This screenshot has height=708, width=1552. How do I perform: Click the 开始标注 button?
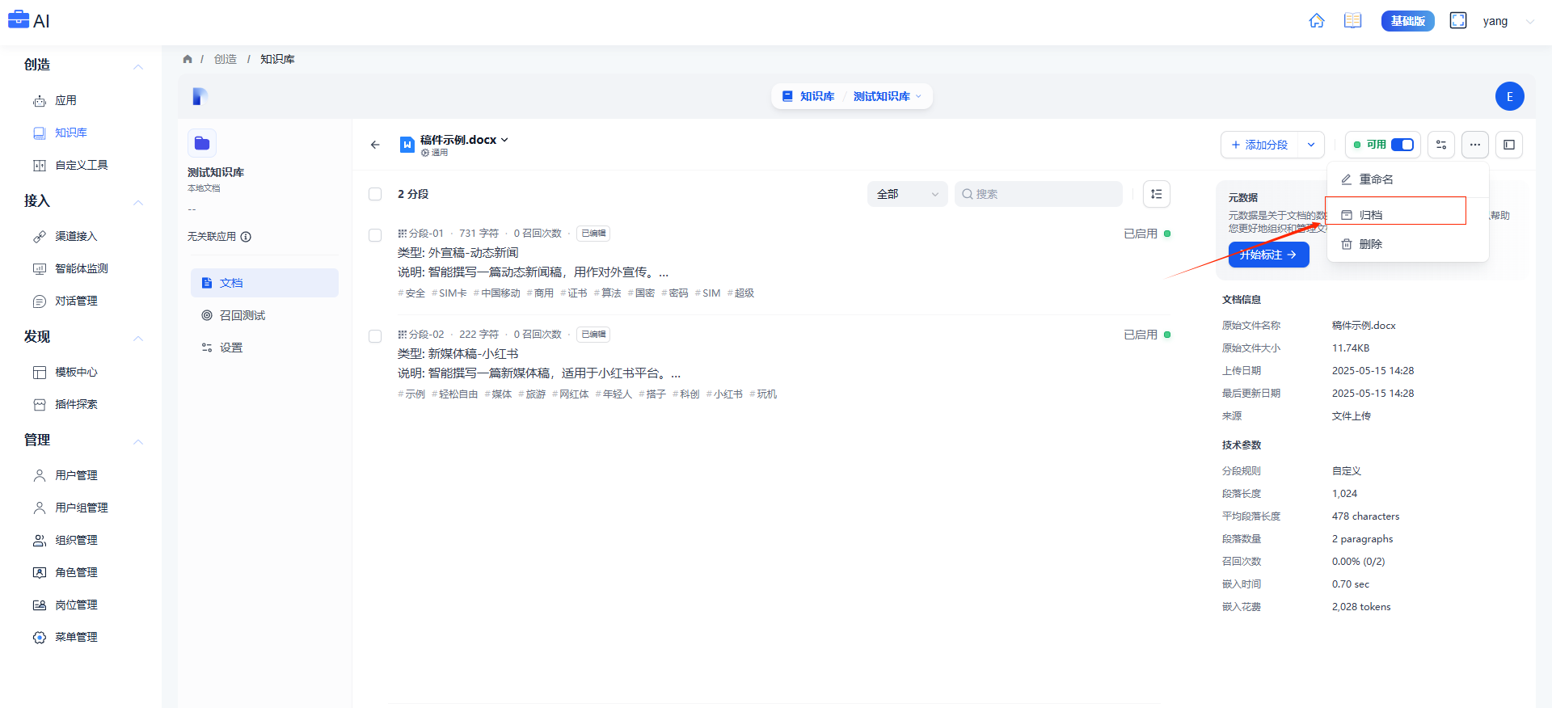(x=1268, y=255)
